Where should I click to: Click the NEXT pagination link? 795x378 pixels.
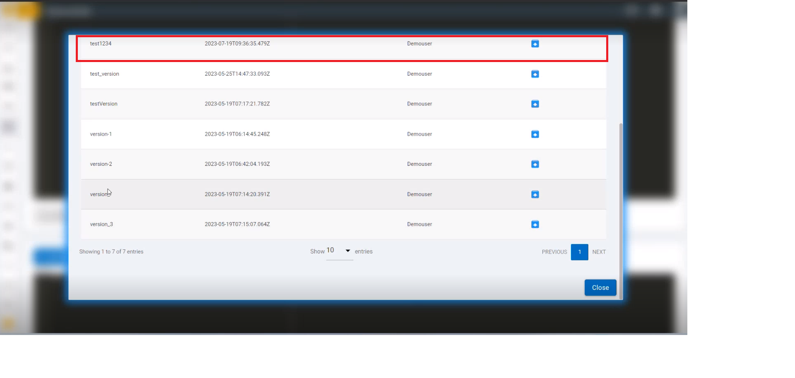pos(599,252)
